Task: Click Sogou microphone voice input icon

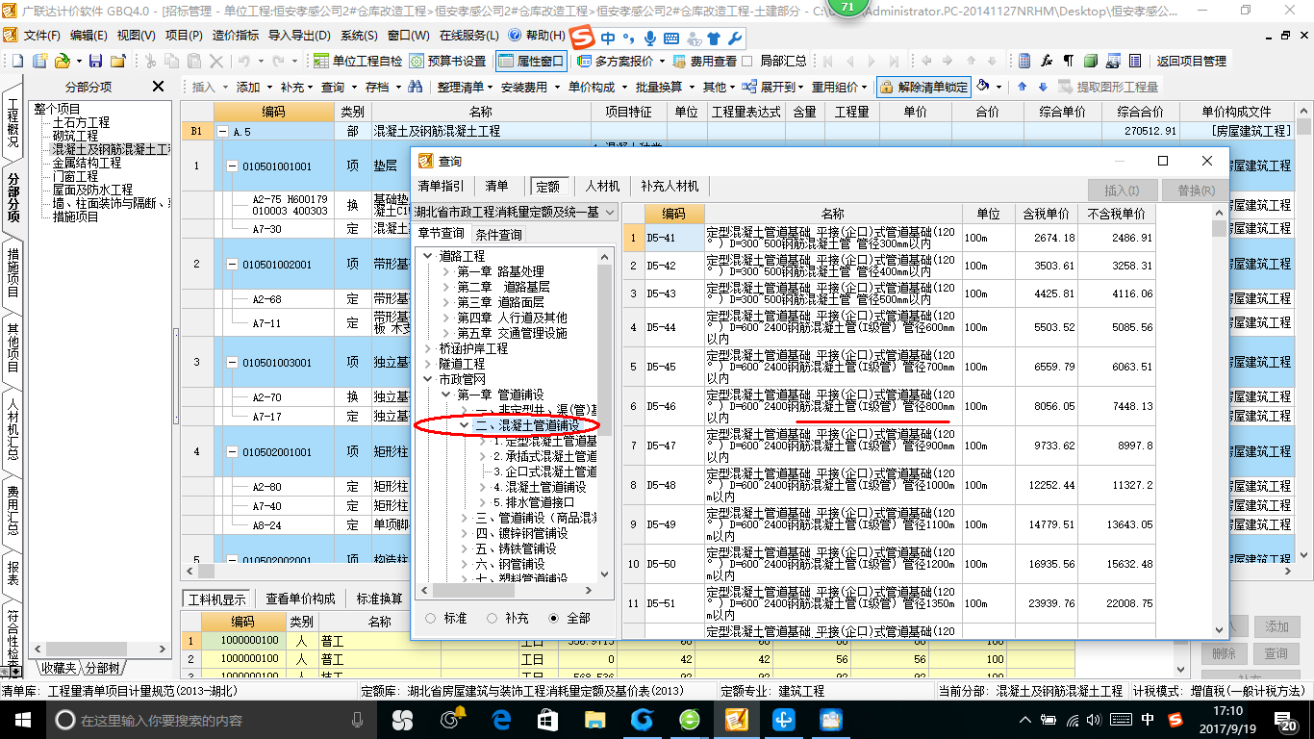Action: pos(650,38)
